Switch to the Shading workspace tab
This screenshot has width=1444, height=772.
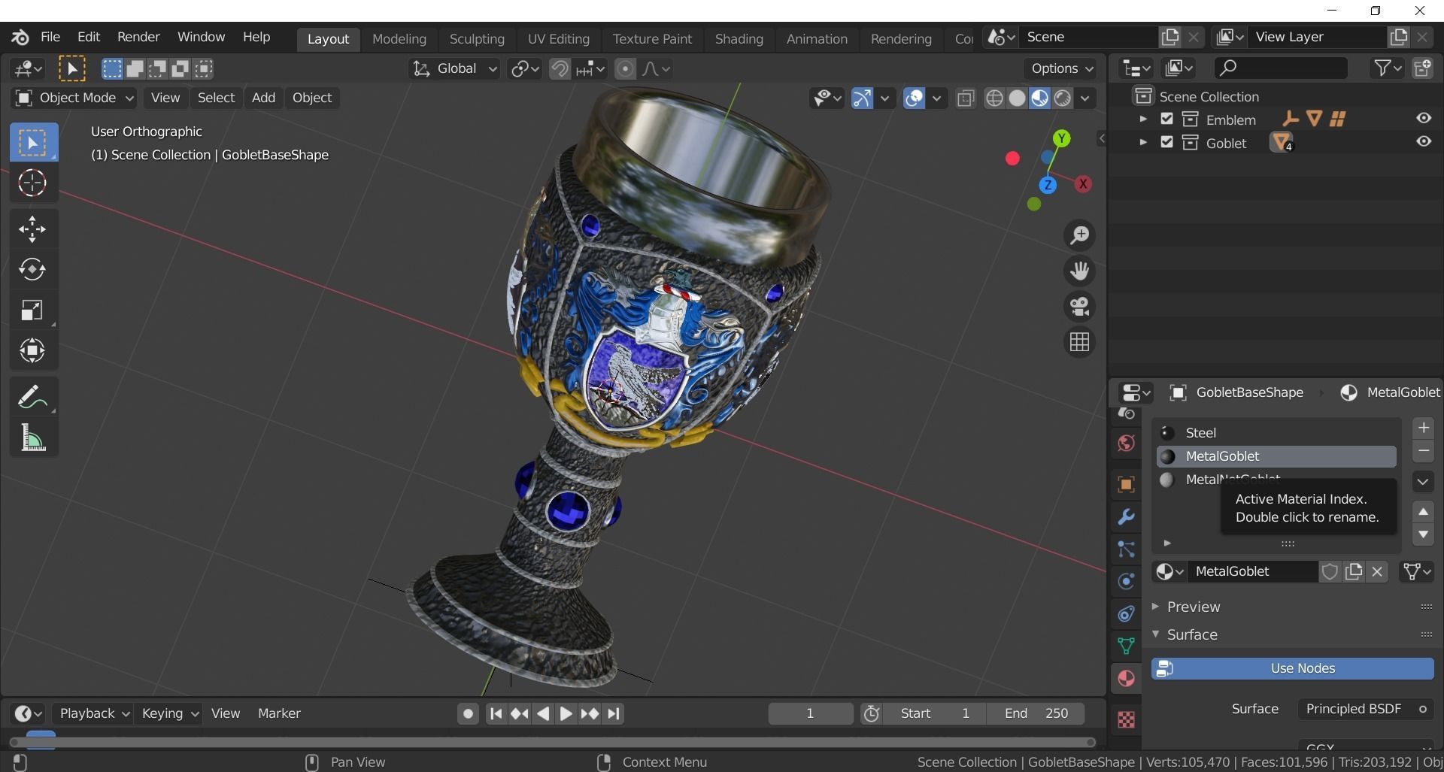pos(739,38)
